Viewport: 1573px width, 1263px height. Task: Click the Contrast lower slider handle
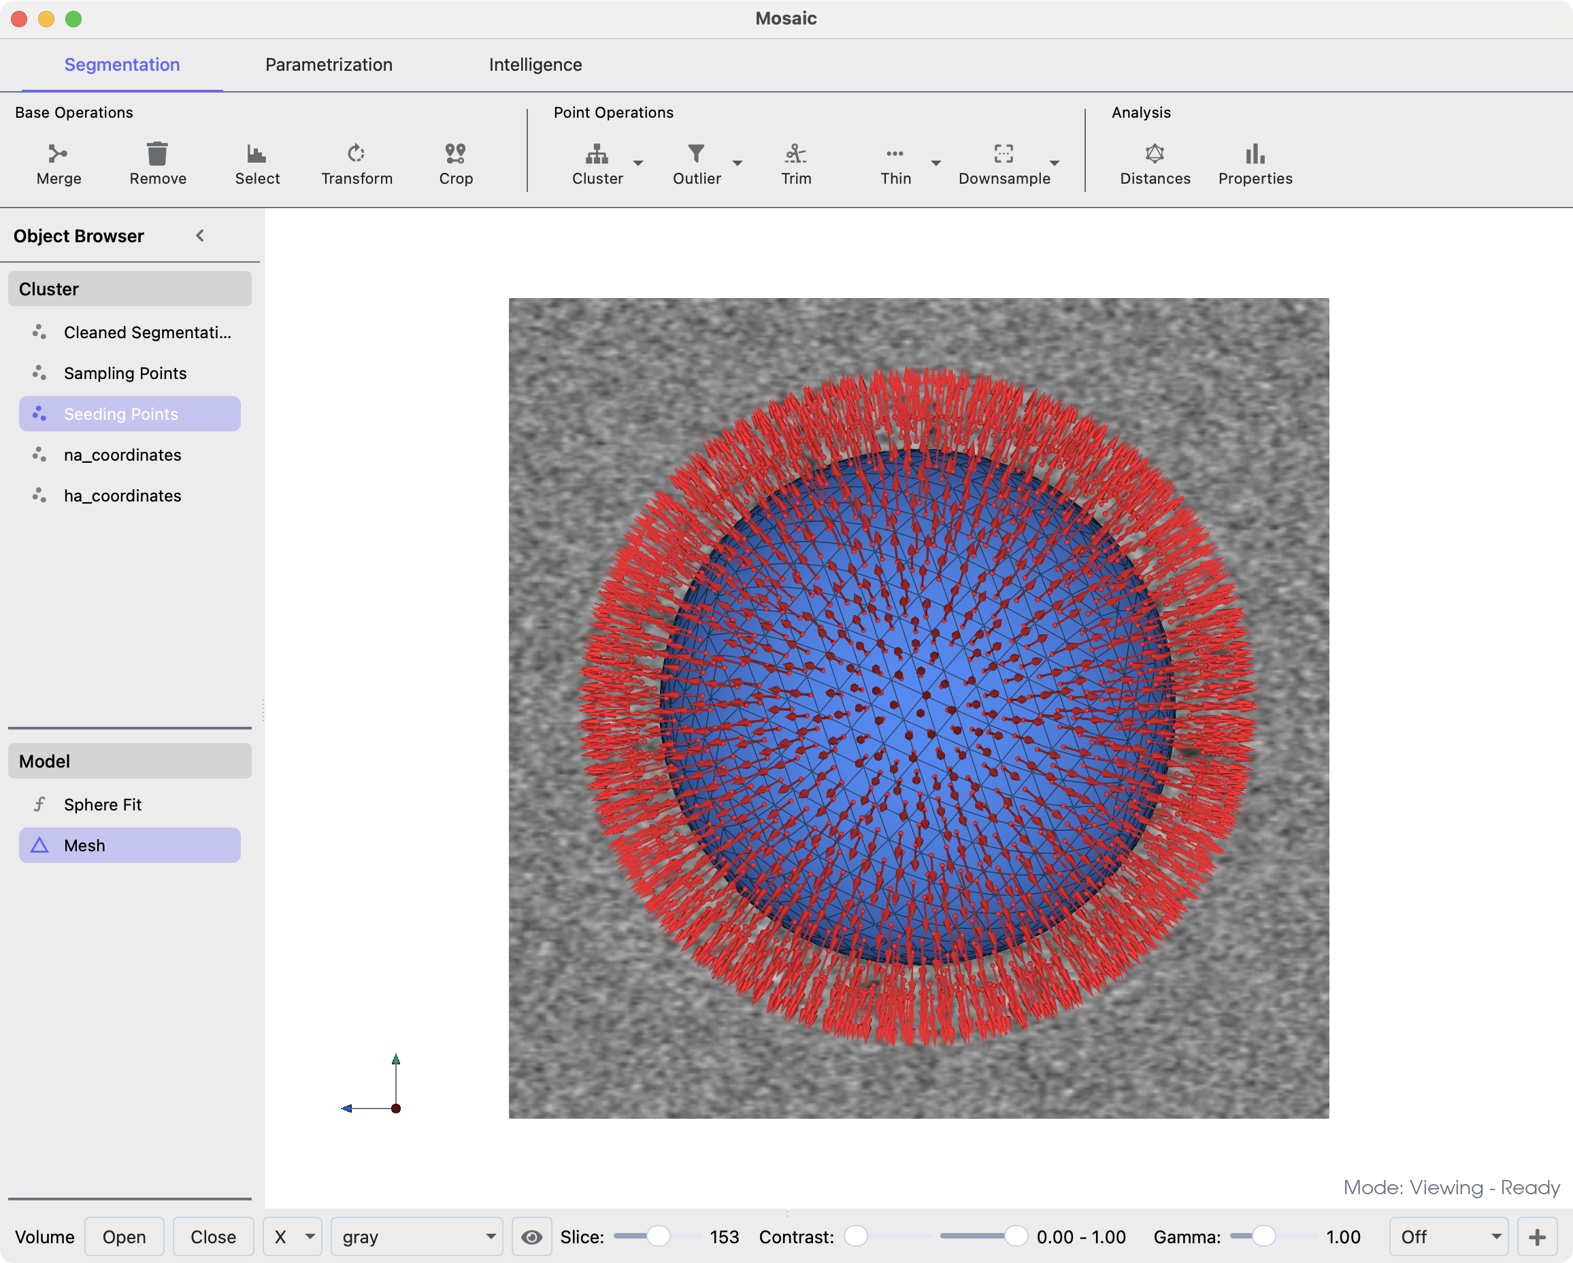point(856,1236)
